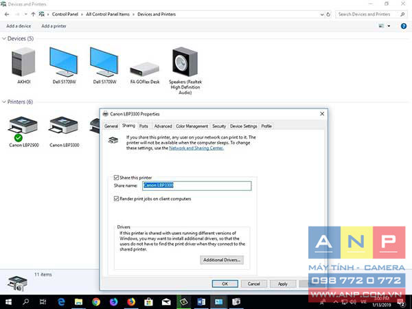The height and width of the screenshot is (309, 412).
Task: Open the General tab
Action: [x=111, y=126]
